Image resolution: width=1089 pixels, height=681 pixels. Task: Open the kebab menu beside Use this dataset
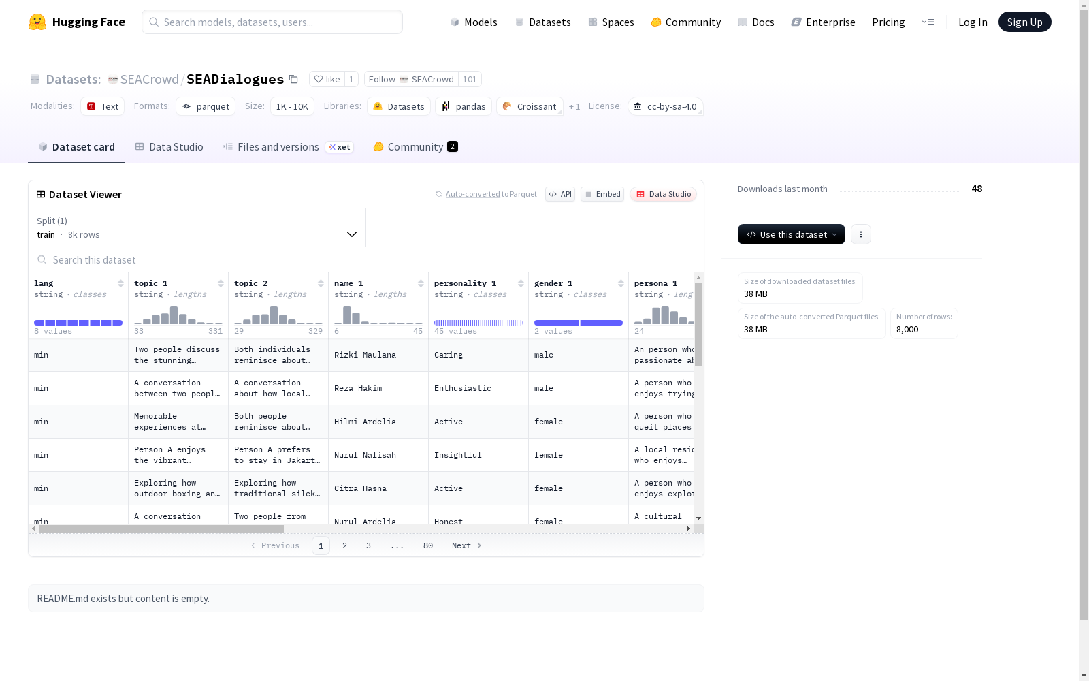861,234
